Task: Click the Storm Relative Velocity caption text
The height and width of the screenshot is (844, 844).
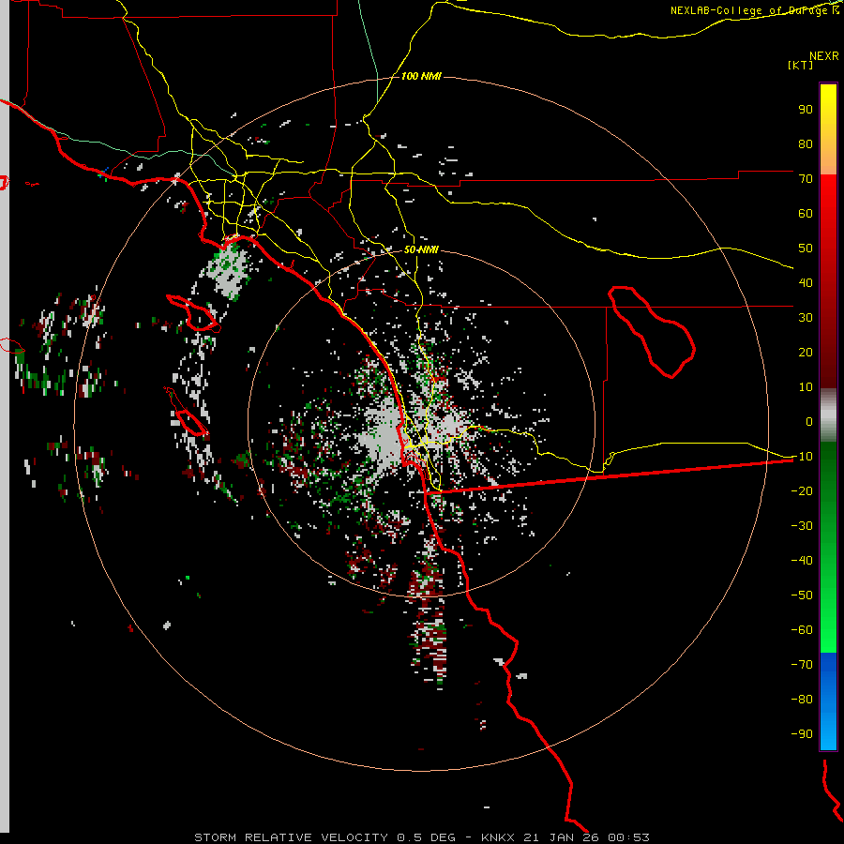Action: point(421,837)
